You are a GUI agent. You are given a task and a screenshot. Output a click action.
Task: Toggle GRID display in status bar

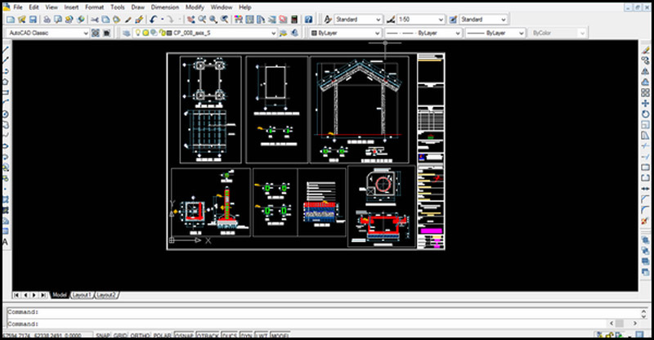(x=120, y=335)
